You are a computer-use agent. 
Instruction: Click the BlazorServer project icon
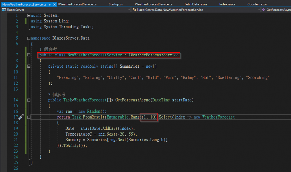[4, 10]
